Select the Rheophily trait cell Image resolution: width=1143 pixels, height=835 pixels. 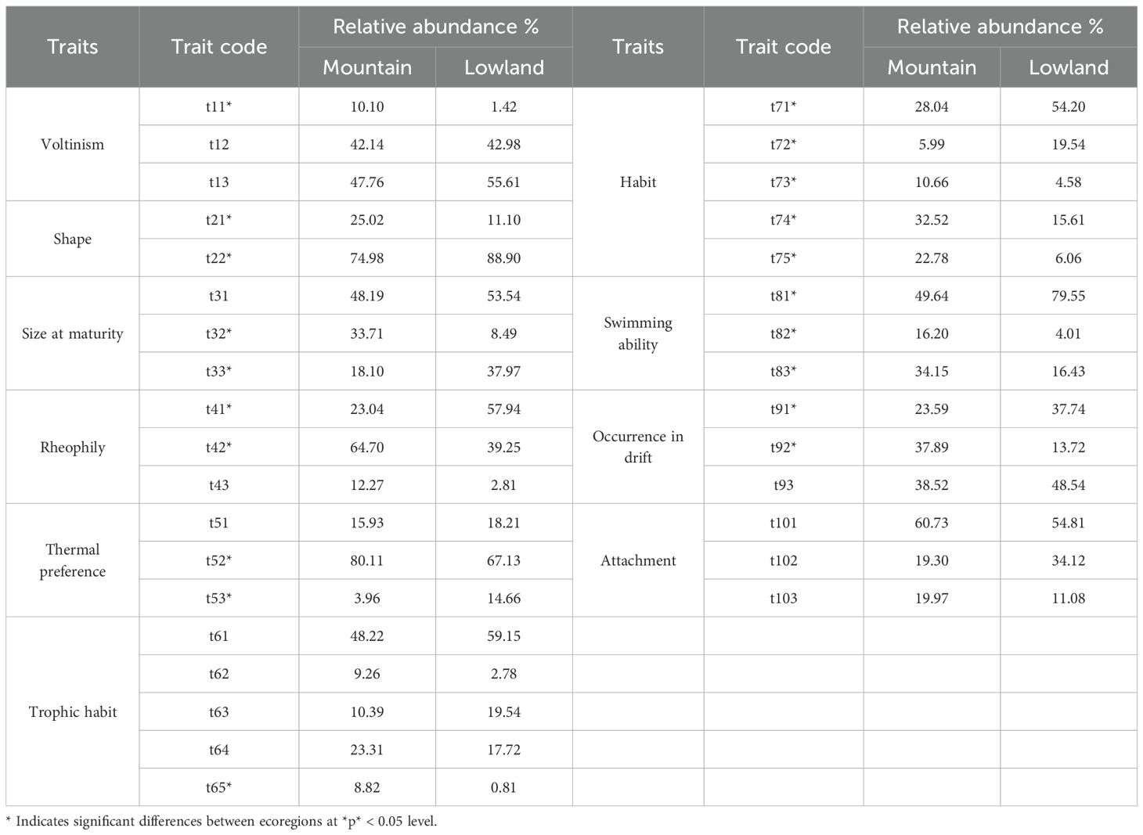coord(72,447)
